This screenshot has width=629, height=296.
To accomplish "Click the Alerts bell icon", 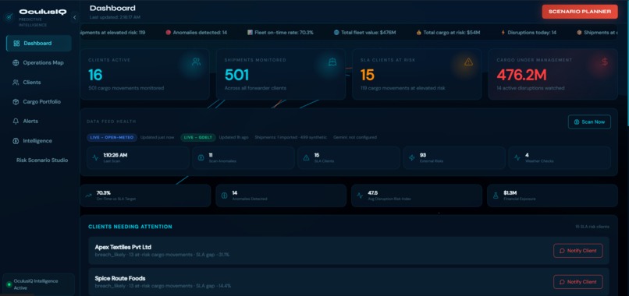I will 16,121.
